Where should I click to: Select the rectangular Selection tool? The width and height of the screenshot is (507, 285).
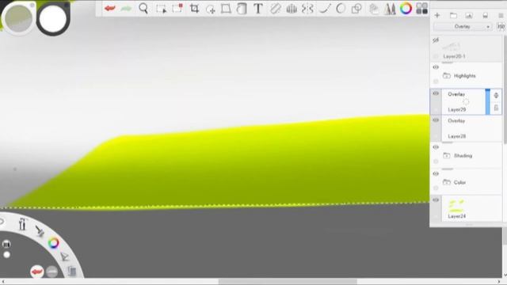click(x=161, y=9)
